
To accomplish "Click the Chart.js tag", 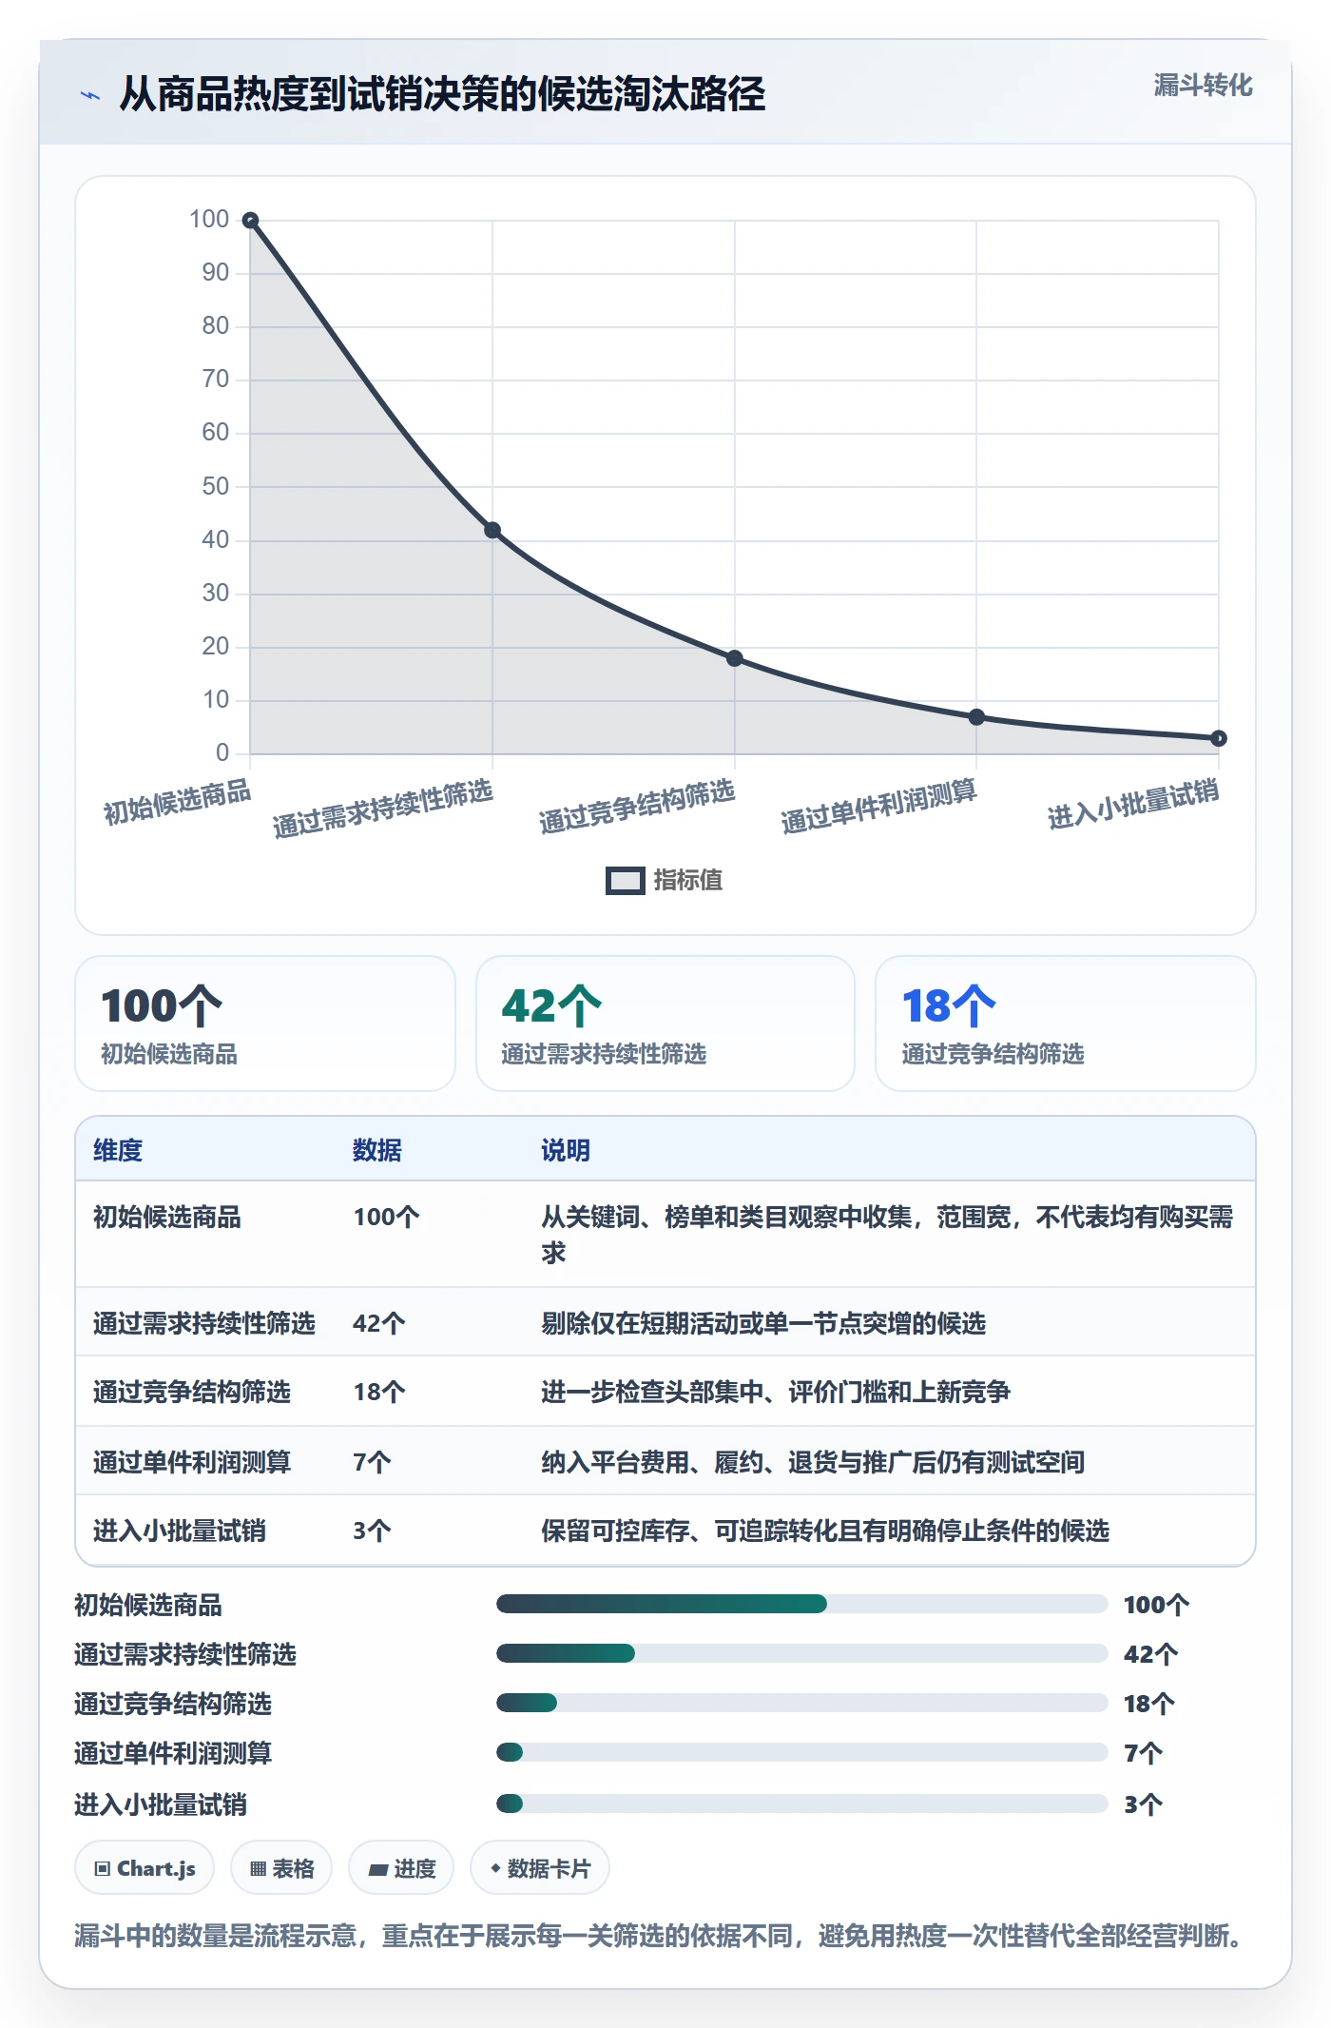I will pos(145,1868).
